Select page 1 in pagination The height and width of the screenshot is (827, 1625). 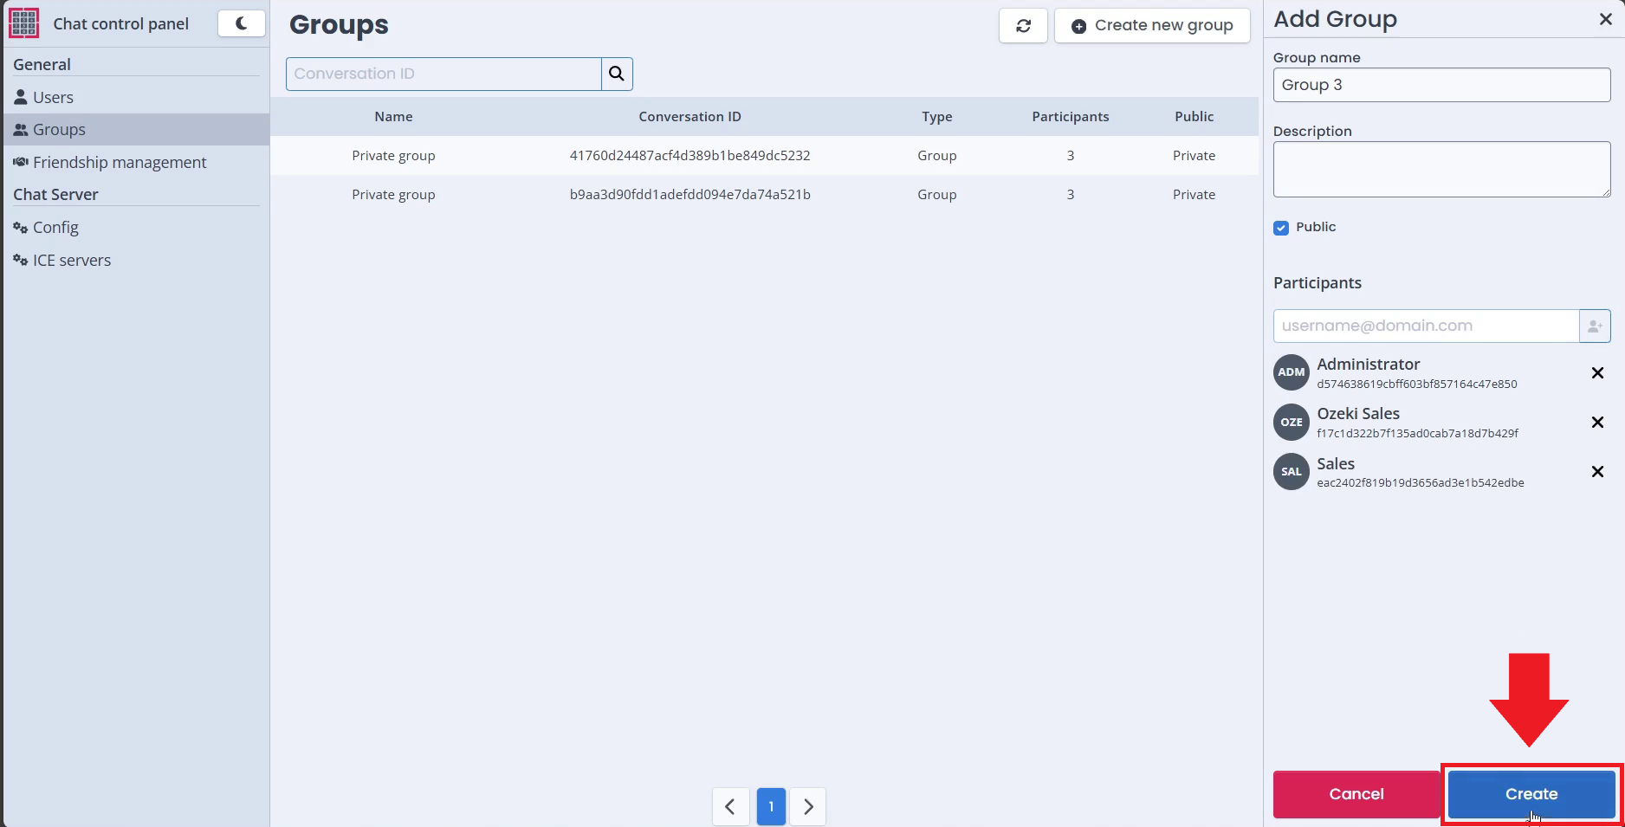click(770, 806)
